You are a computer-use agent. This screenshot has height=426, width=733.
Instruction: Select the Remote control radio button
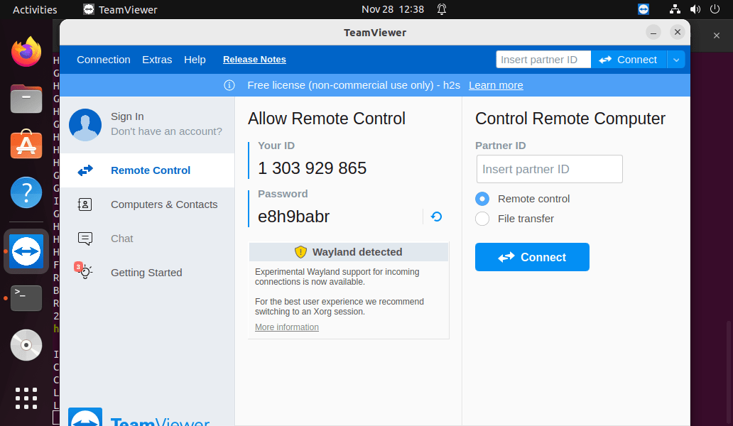click(x=482, y=199)
